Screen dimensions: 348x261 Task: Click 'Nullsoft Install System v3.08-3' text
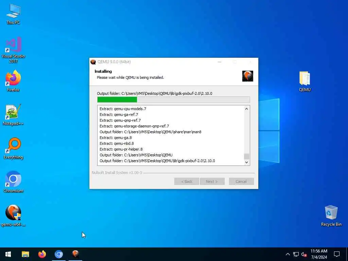coord(117,173)
